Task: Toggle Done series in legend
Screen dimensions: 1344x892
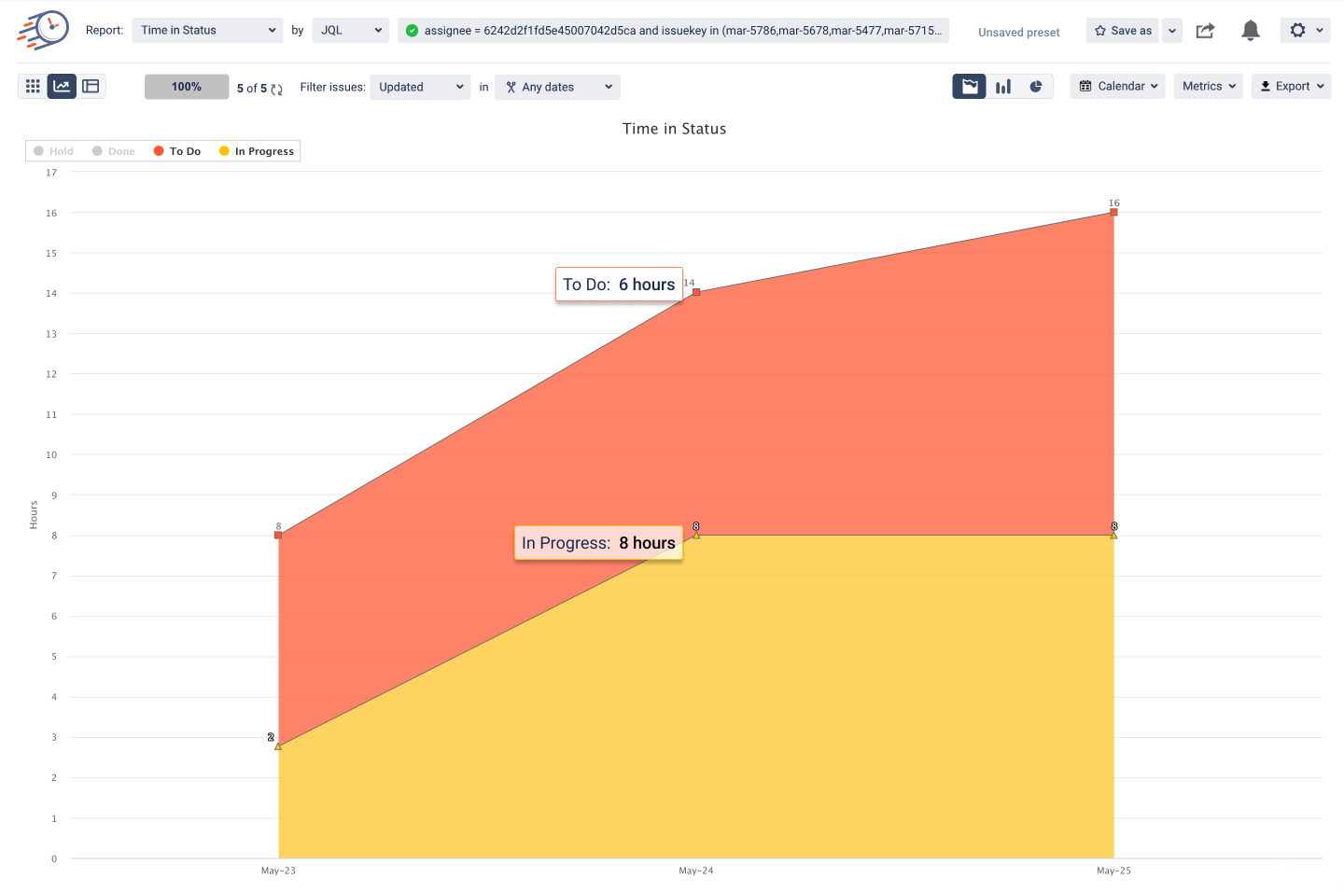Action: [114, 151]
